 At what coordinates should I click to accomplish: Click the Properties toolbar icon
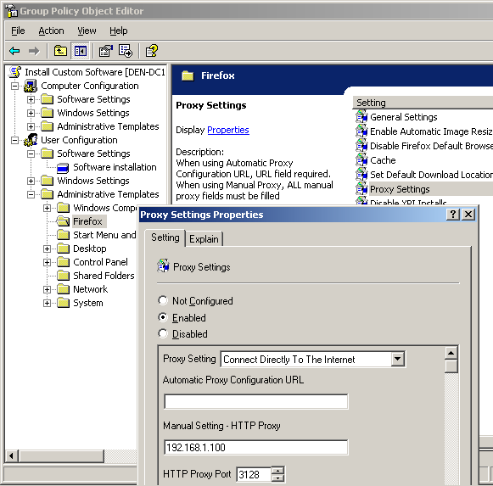pos(106,51)
